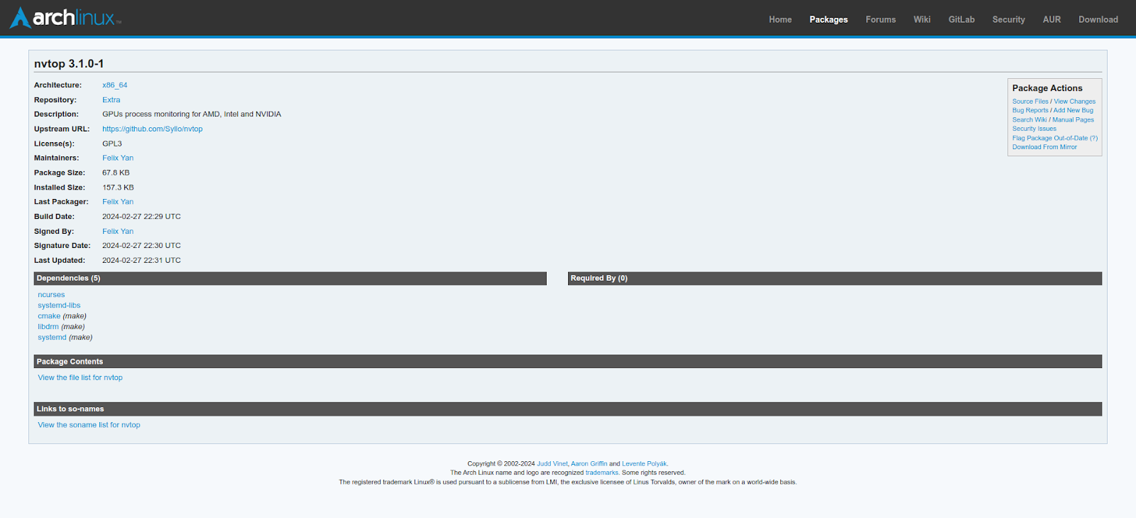The width and height of the screenshot is (1136, 518).
Task: Select the Packages nav item
Action: pos(829,19)
